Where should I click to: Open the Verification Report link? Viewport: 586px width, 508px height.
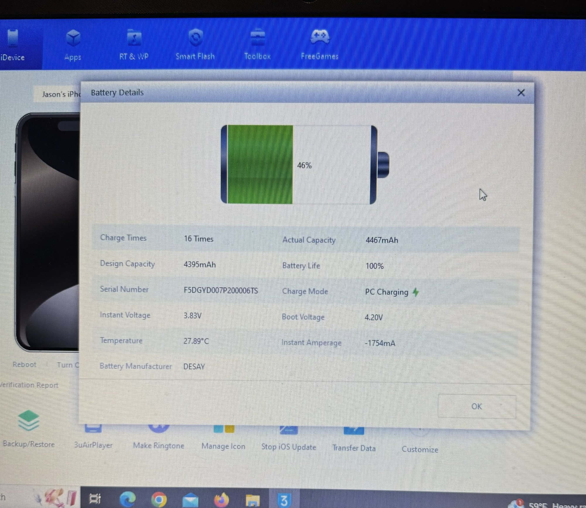tap(29, 385)
